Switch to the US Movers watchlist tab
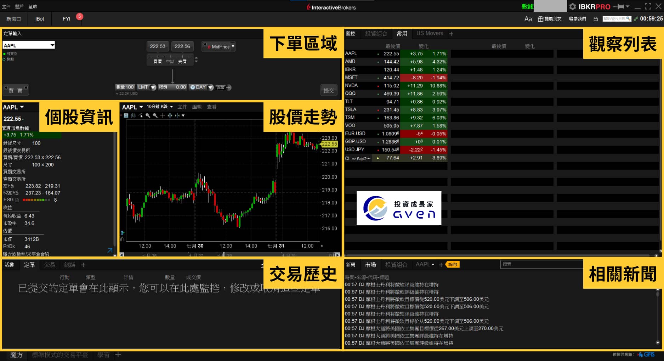The image size is (664, 361). pyautogui.click(x=430, y=33)
